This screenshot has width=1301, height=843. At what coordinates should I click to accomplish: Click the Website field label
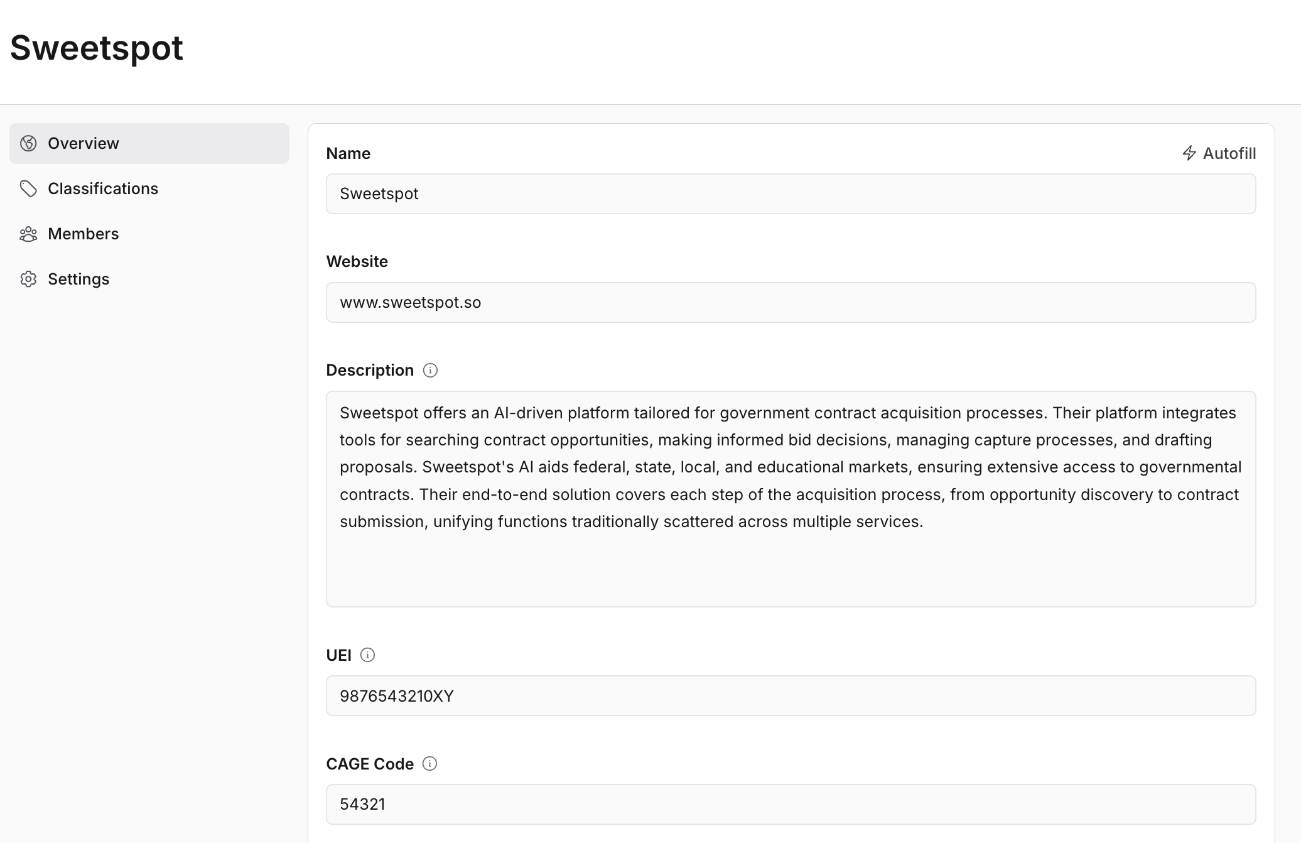click(357, 261)
